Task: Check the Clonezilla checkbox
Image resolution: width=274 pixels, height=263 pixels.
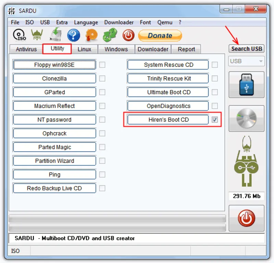Action: click(102, 78)
